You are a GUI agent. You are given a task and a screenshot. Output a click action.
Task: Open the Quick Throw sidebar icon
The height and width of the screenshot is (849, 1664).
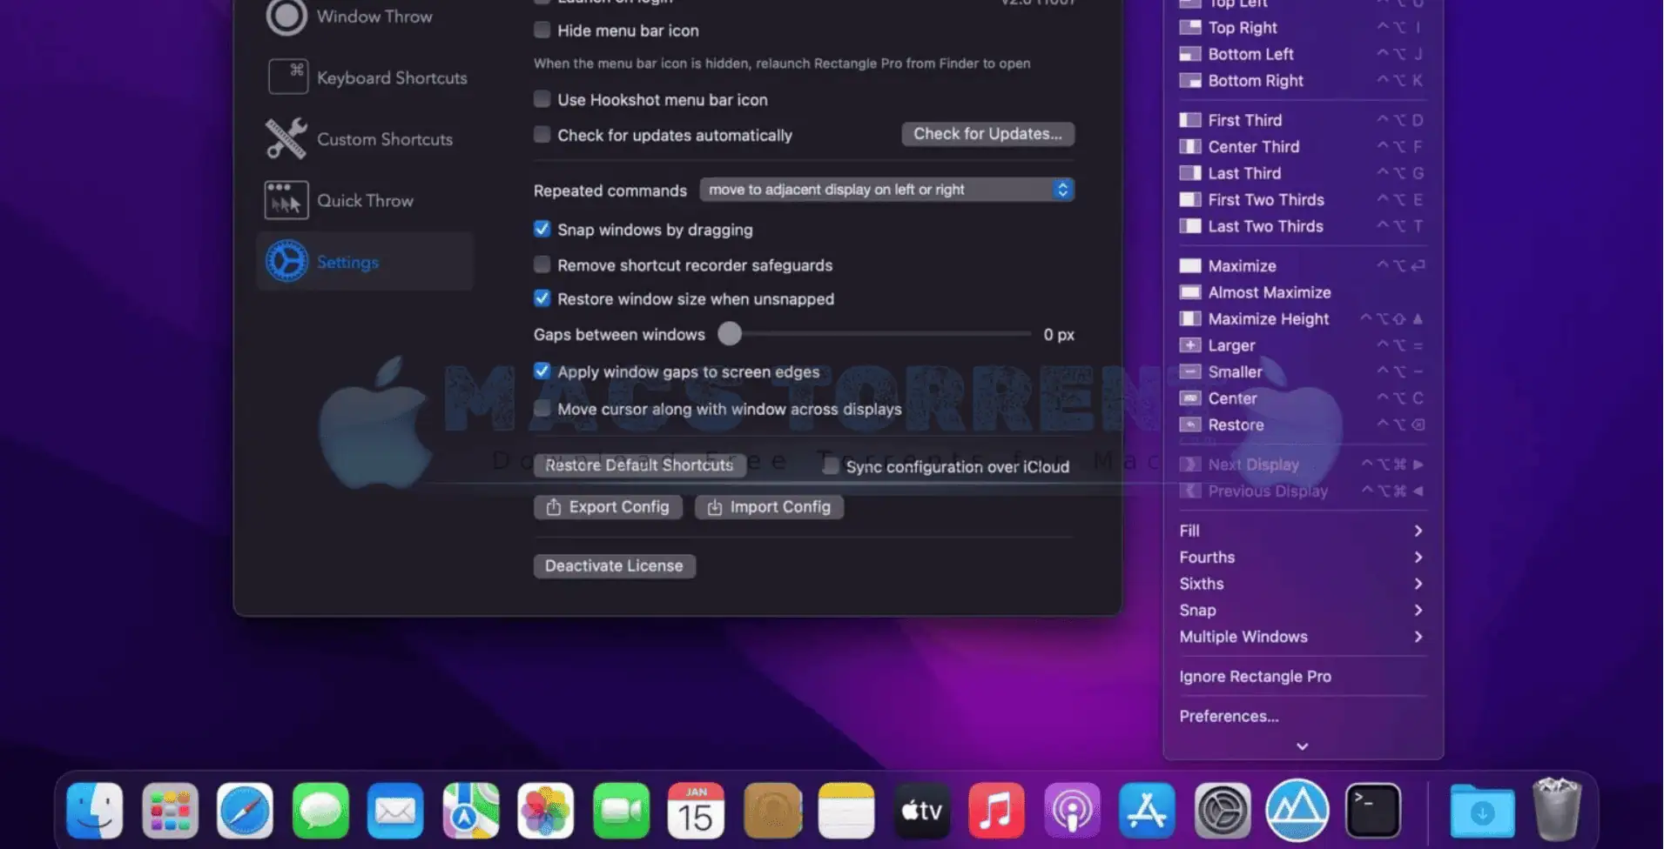click(286, 201)
